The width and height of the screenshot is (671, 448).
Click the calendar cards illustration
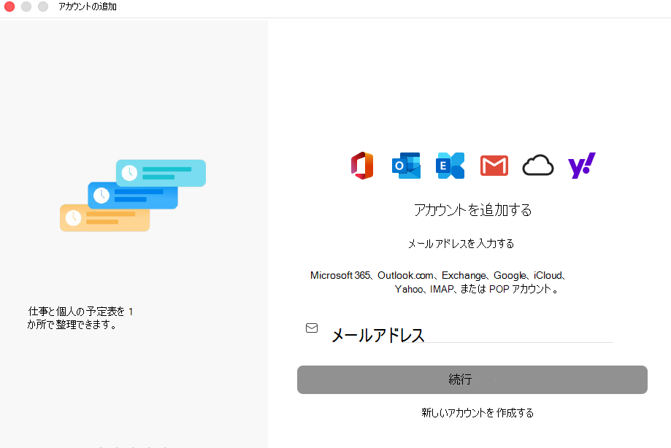(x=133, y=196)
